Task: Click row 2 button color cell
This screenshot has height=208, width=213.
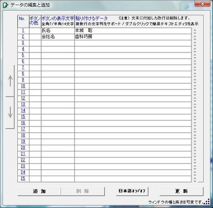Action: (35, 37)
